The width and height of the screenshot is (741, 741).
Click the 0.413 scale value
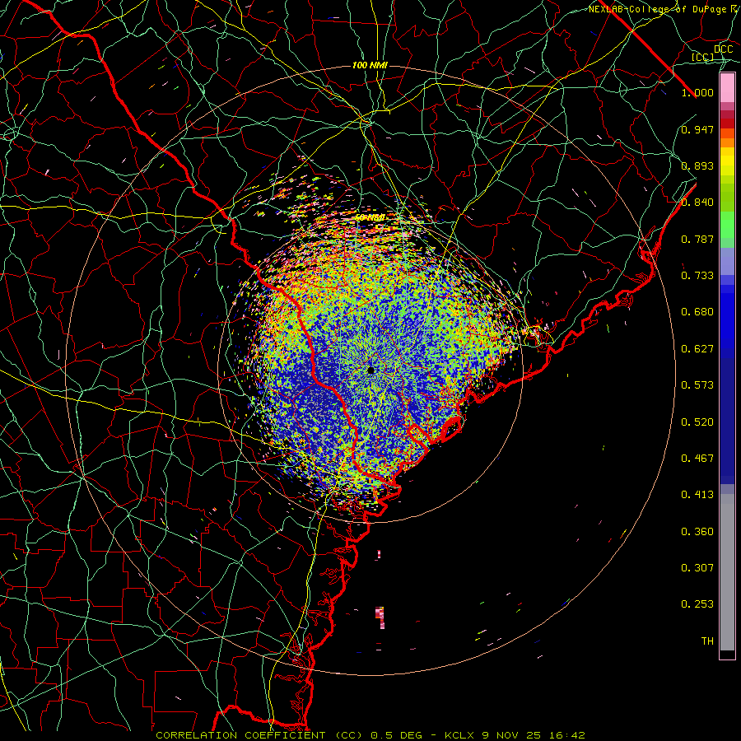(x=697, y=495)
